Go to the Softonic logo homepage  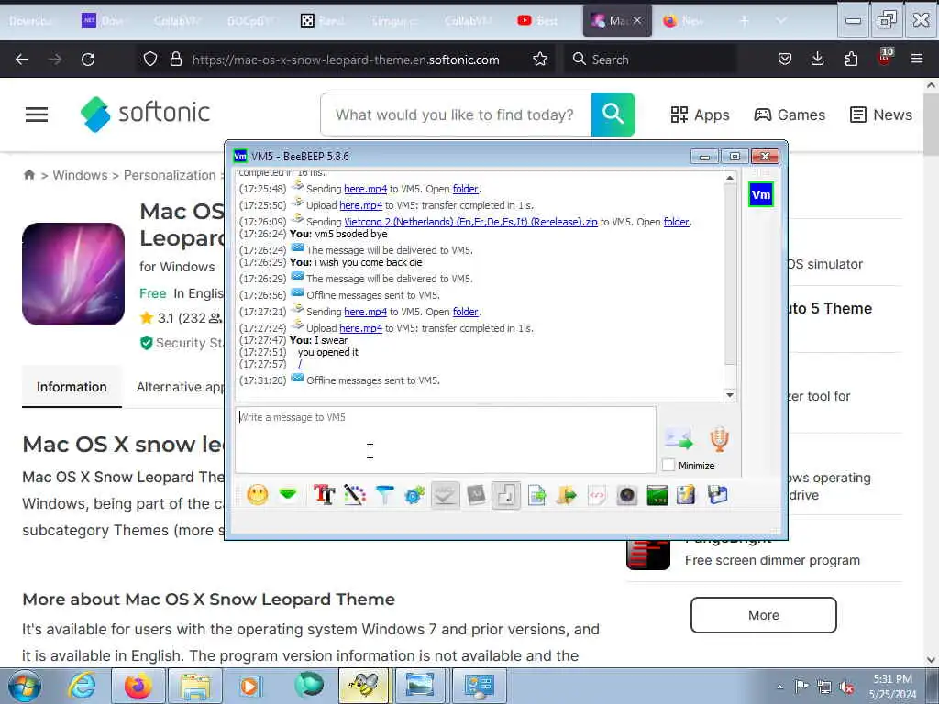(x=145, y=114)
